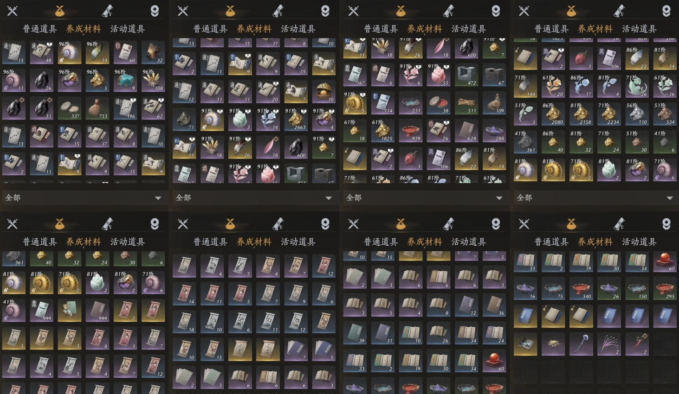Select the round compact item showing 337
679x394 pixels.
coord(70,108)
